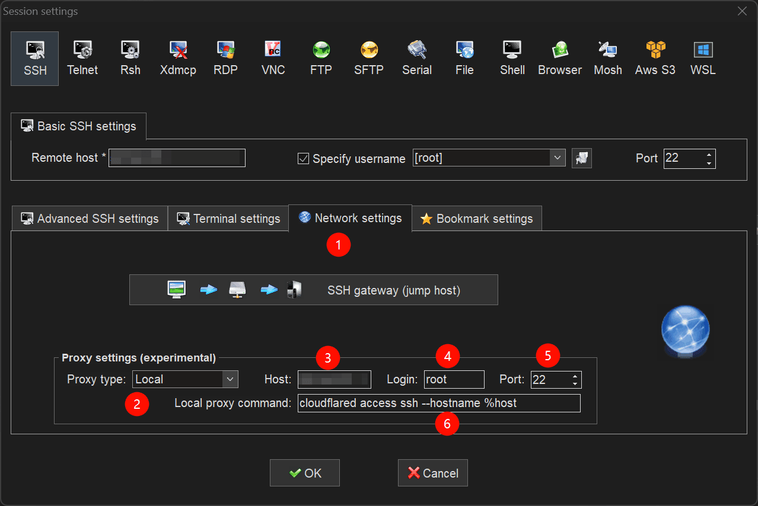Click the OK button
This screenshot has width=758, height=506.
pos(305,473)
